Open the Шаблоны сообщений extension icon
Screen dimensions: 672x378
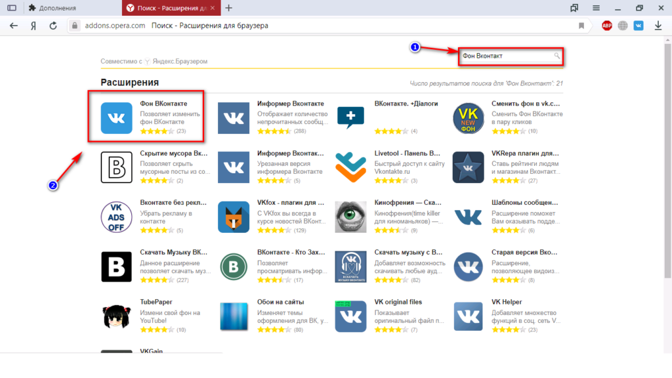tap(468, 217)
